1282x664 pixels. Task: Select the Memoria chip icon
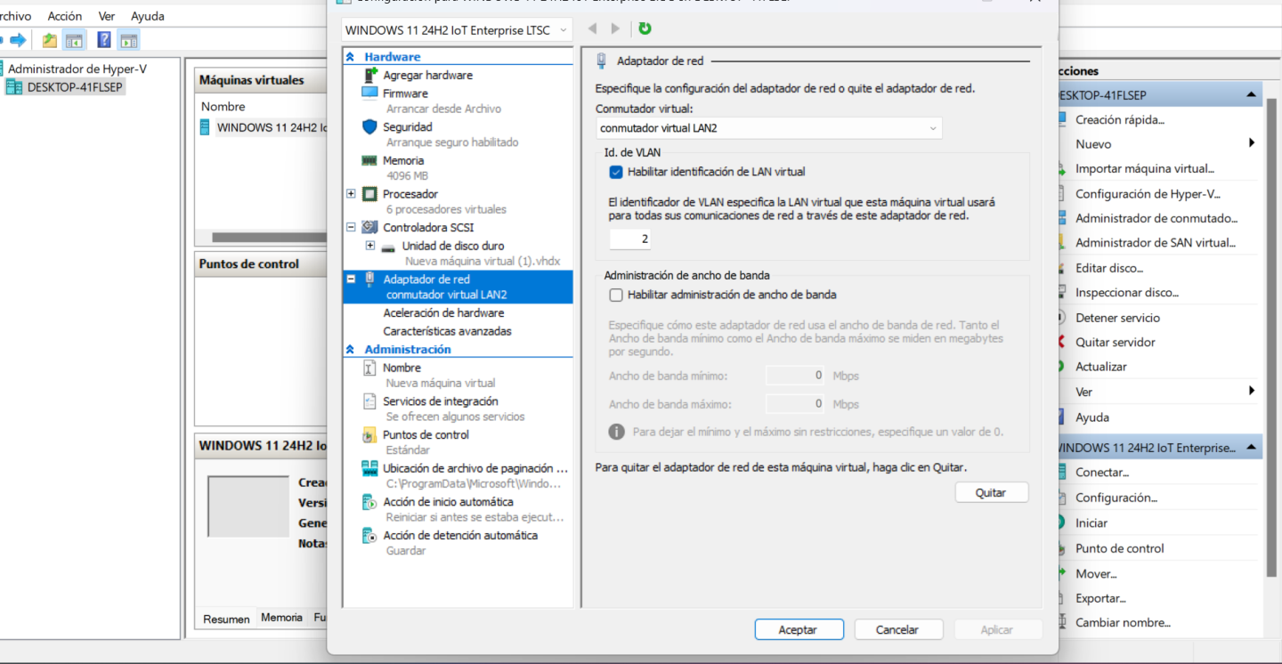tap(370, 161)
